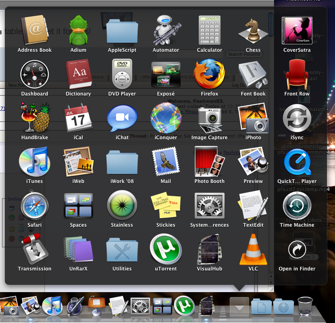Viewport: 335px width, 323px height.
Task: Open Stickies notes app
Action: (x=166, y=205)
